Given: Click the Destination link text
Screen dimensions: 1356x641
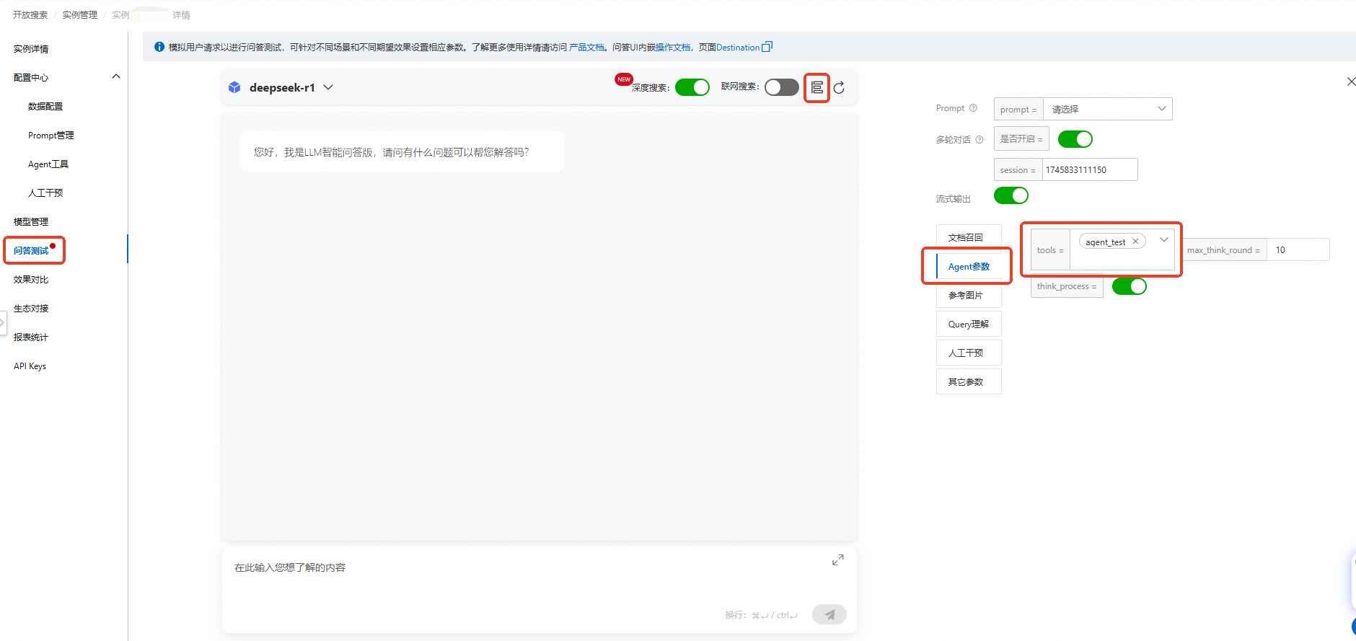Looking at the screenshot, I should [738, 47].
